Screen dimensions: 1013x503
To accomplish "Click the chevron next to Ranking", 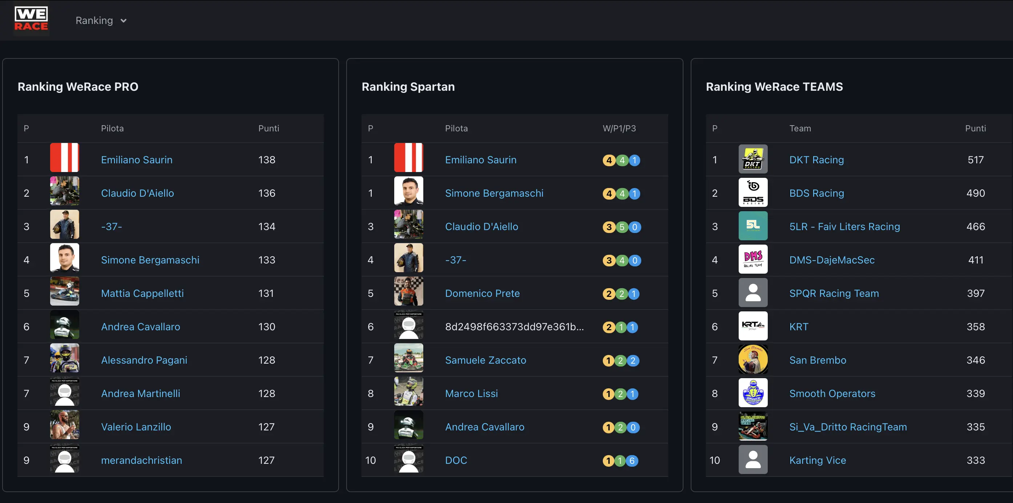I will click(x=124, y=21).
